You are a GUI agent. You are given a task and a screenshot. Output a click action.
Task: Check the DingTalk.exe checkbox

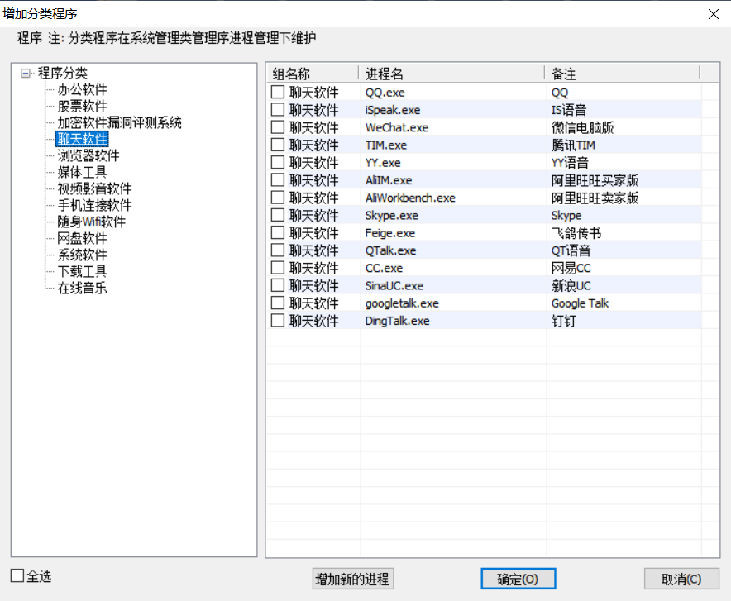(278, 321)
